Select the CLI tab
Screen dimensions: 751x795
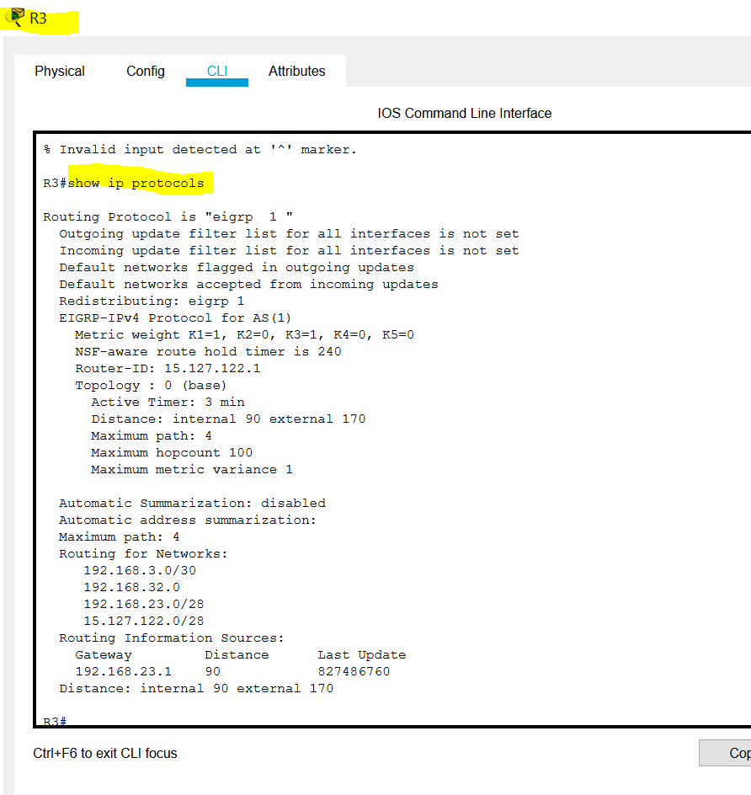(x=216, y=71)
